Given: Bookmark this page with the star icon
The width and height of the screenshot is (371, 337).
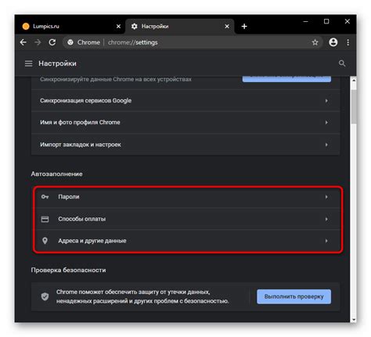Looking at the screenshot, I should click(315, 42).
